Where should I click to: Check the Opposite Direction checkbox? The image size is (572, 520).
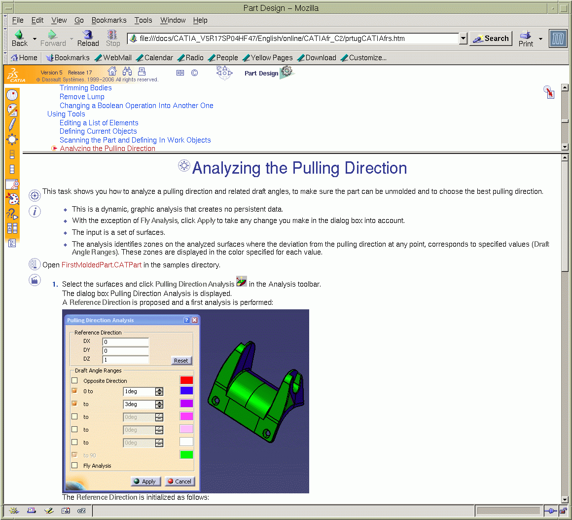coord(75,380)
